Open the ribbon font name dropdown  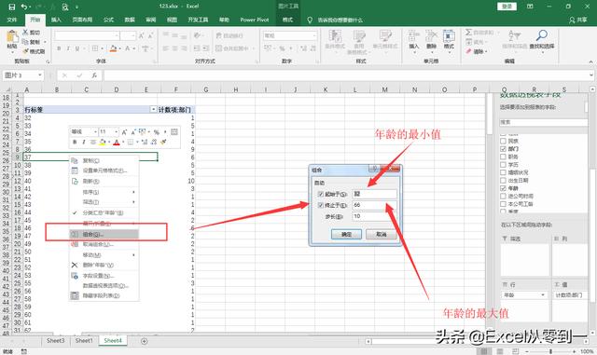coord(117,35)
